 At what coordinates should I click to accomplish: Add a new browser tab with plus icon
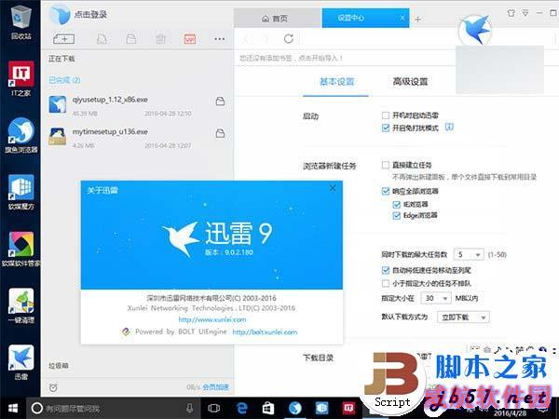pyautogui.click(x=417, y=20)
